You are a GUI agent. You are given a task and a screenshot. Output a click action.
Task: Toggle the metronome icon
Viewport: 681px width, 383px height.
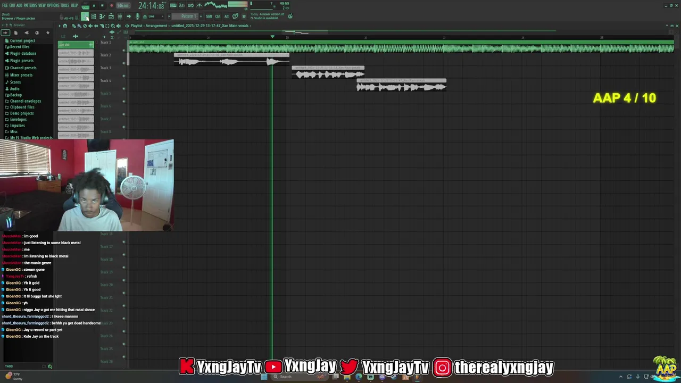[200, 5]
